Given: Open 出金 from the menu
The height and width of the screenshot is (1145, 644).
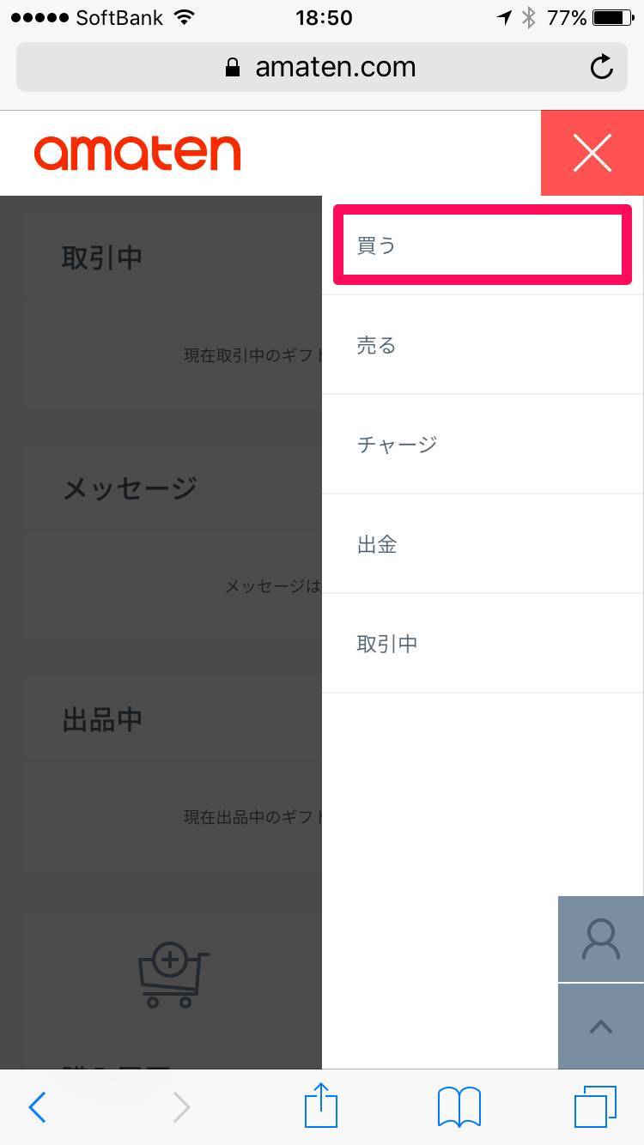Looking at the screenshot, I should [x=483, y=543].
